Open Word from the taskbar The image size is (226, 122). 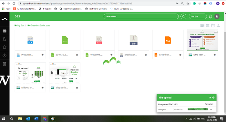click(x=36, y=119)
